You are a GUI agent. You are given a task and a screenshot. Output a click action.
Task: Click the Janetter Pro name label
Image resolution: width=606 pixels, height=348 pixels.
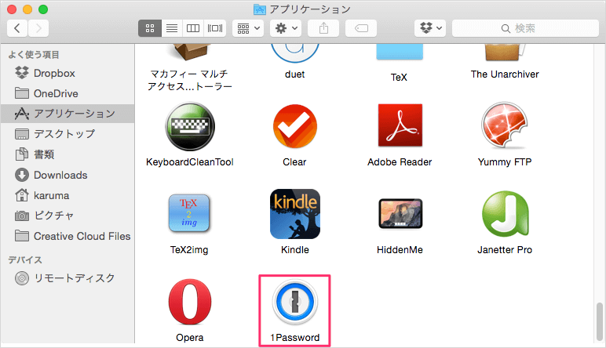[x=505, y=249]
